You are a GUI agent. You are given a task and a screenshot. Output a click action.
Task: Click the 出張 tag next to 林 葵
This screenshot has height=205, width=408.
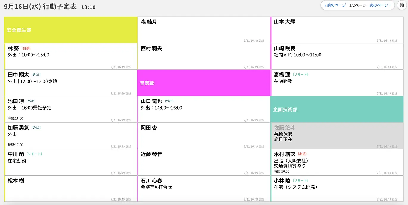26,48
